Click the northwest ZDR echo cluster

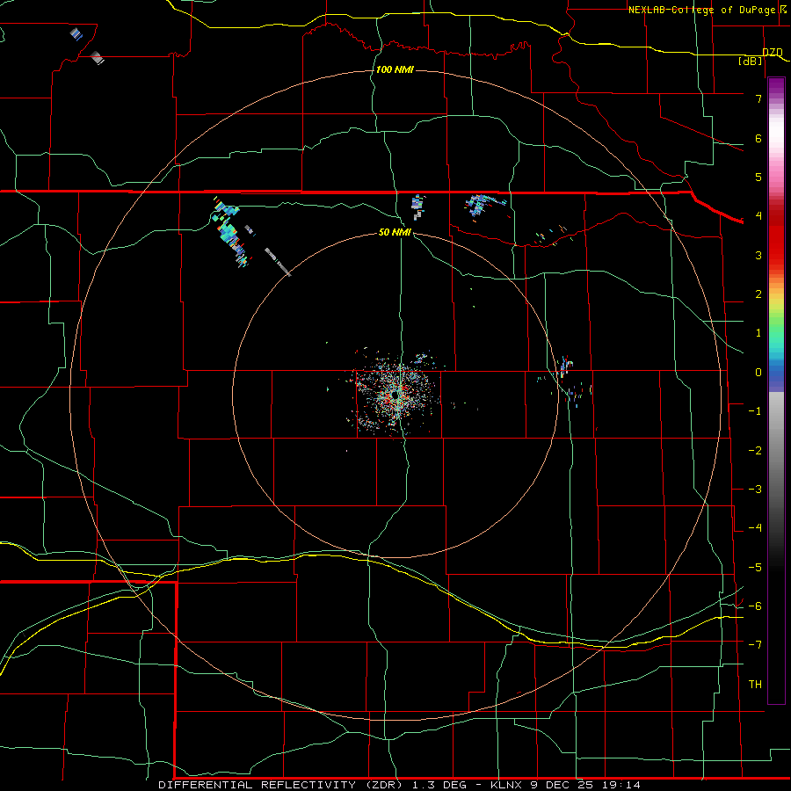point(230,231)
